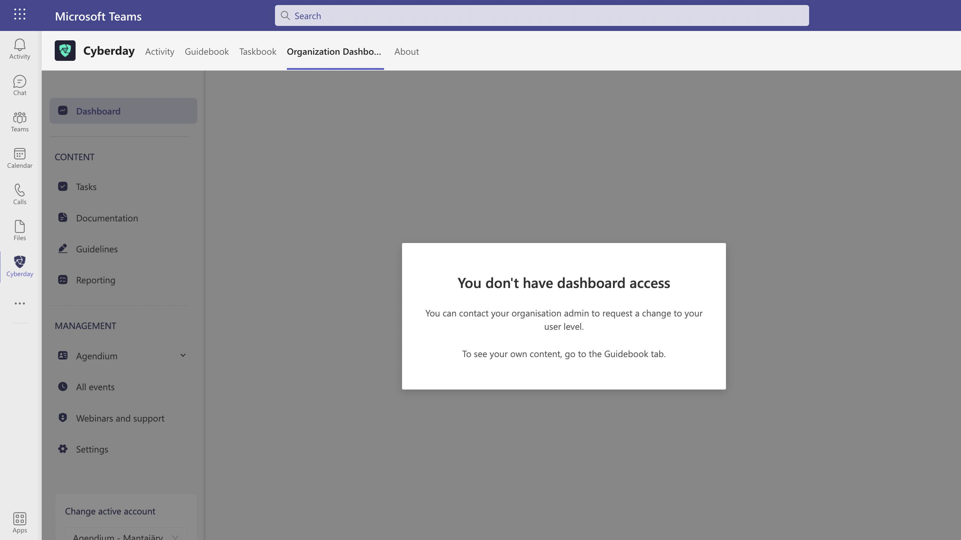Viewport: 961px width, 540px height.
Task: Show more apps via the ellipsis
Action: click(20, 303)
